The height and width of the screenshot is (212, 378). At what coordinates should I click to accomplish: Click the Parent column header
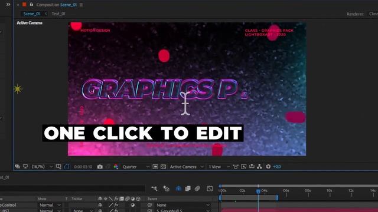[152, 199]
